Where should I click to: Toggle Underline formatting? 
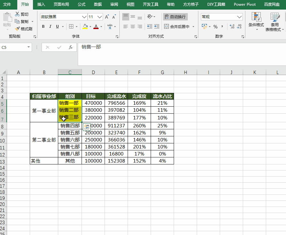(x=58, y=27)
